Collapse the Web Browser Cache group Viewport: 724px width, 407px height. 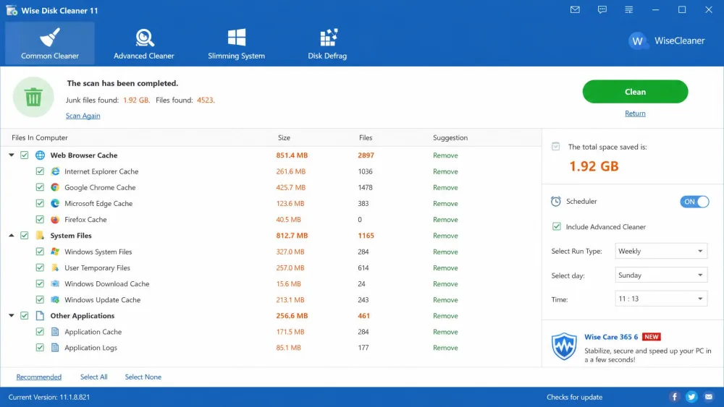tap(12, 155)
